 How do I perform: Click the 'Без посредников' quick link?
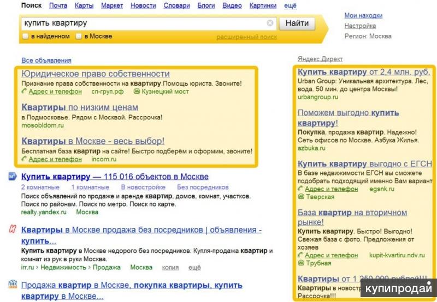(203, 187)
